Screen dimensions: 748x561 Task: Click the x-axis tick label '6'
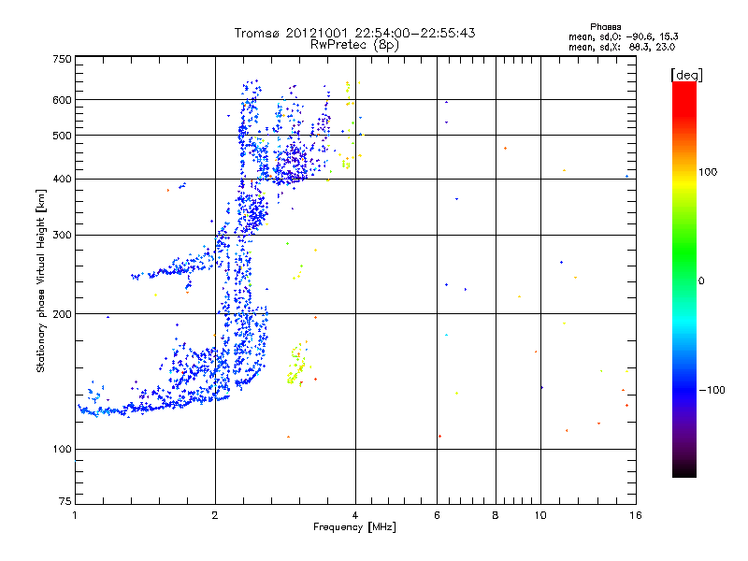[x=437, y=515]
